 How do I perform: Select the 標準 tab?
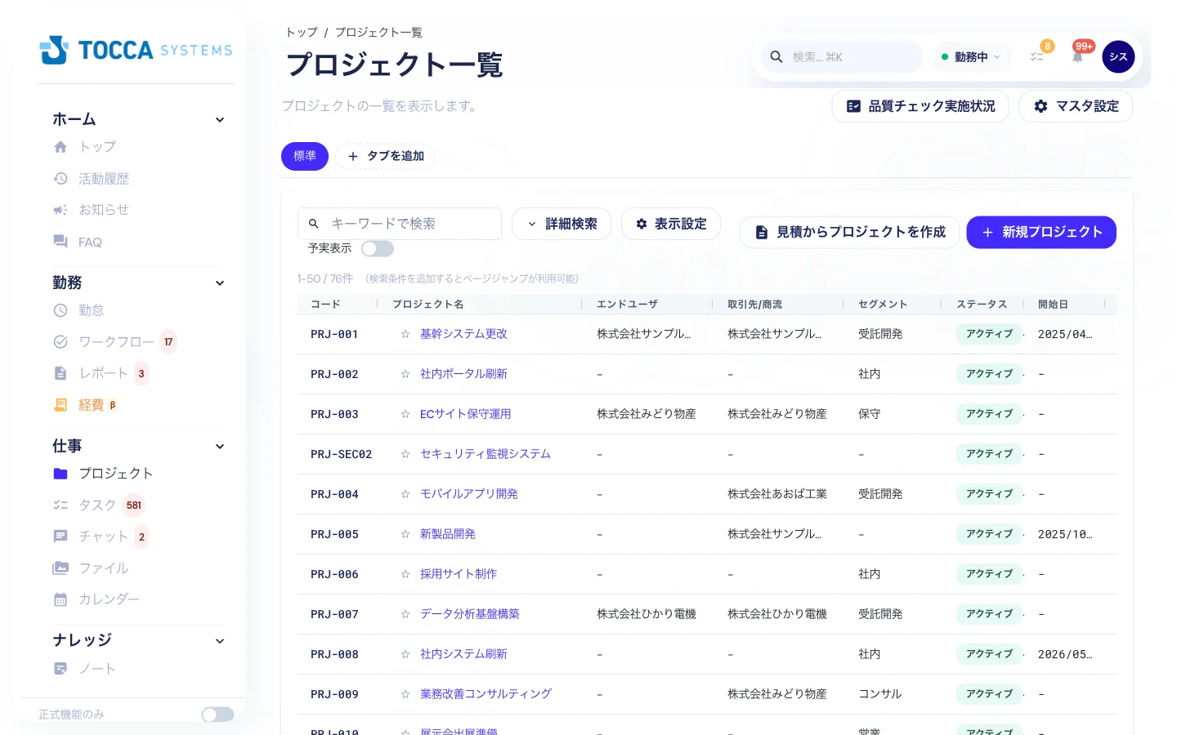tap(305, 156)
